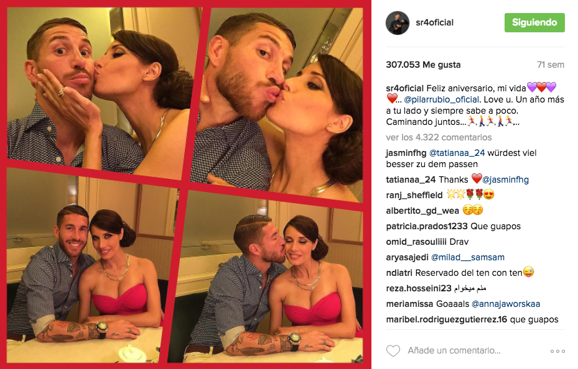578x369 pixels.
Task: Click the @jasminfhg mention in reply
Action: 505,180
